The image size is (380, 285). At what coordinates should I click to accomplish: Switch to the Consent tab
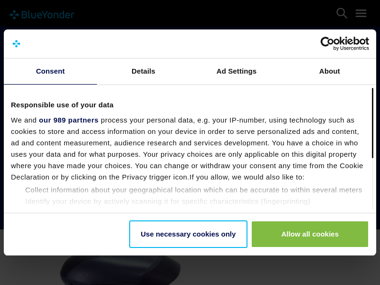pyautogui.click(x=50, y=71)
